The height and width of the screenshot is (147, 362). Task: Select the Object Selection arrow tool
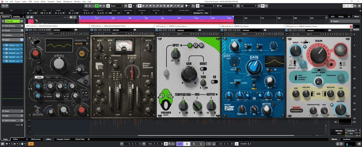point(140,6)
